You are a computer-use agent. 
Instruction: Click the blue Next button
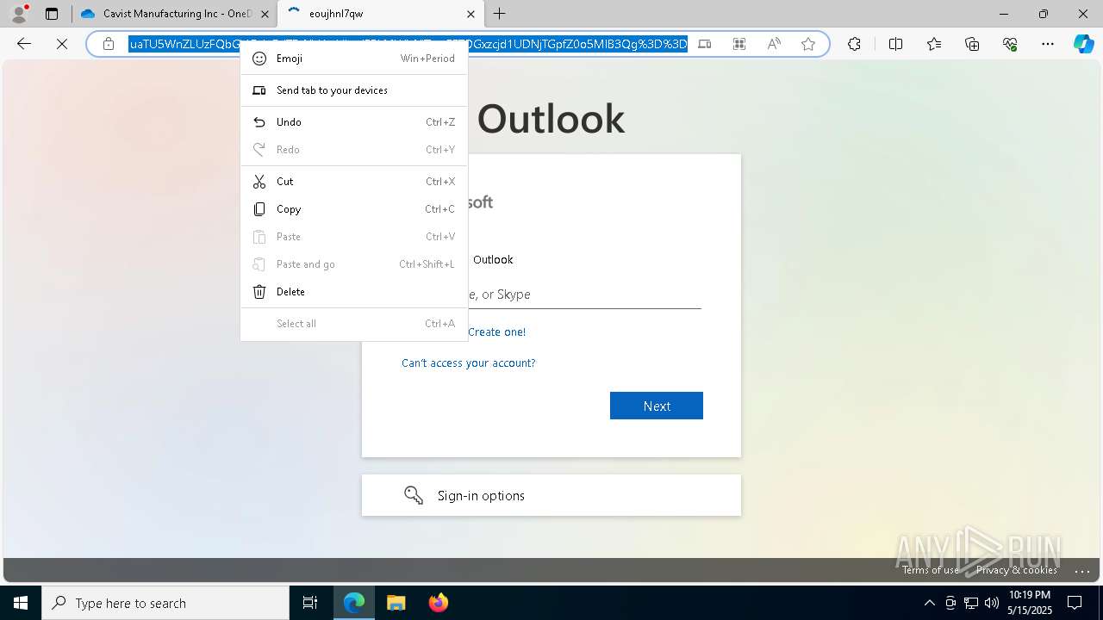657,406
